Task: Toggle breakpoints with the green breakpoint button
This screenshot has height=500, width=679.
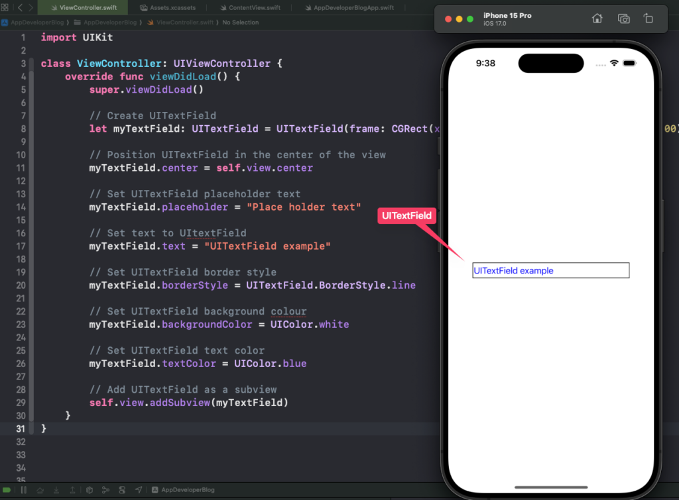Action: pos(7,491)
